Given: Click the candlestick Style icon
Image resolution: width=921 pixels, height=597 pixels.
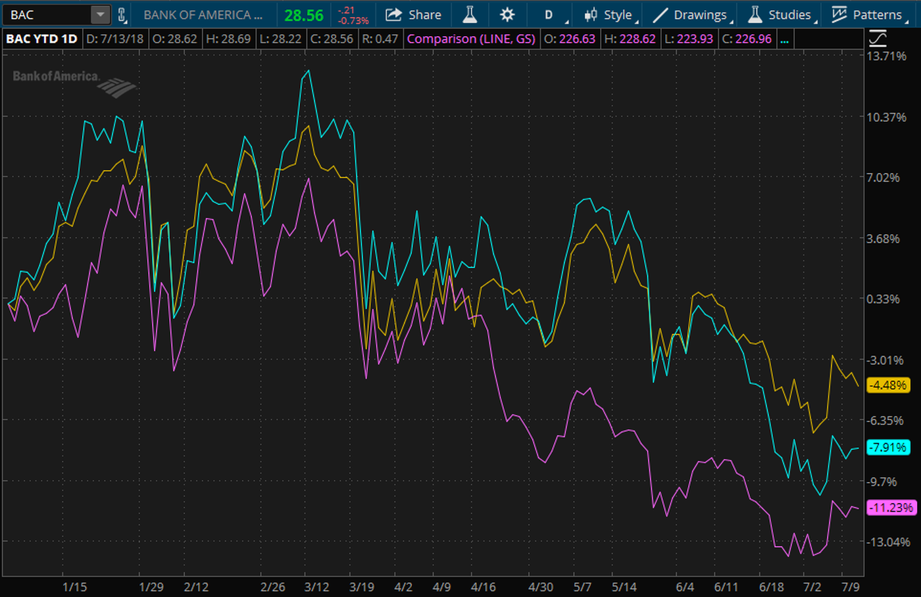Looking at the screenshot, I should [591, 14].
